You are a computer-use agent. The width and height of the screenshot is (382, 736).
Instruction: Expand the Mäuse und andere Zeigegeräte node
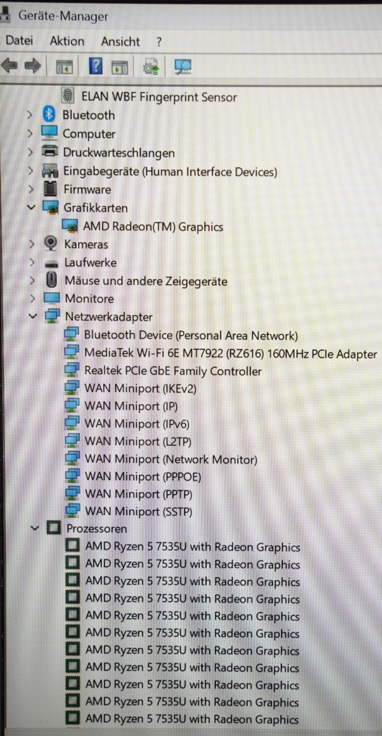[x=32, y=280]
